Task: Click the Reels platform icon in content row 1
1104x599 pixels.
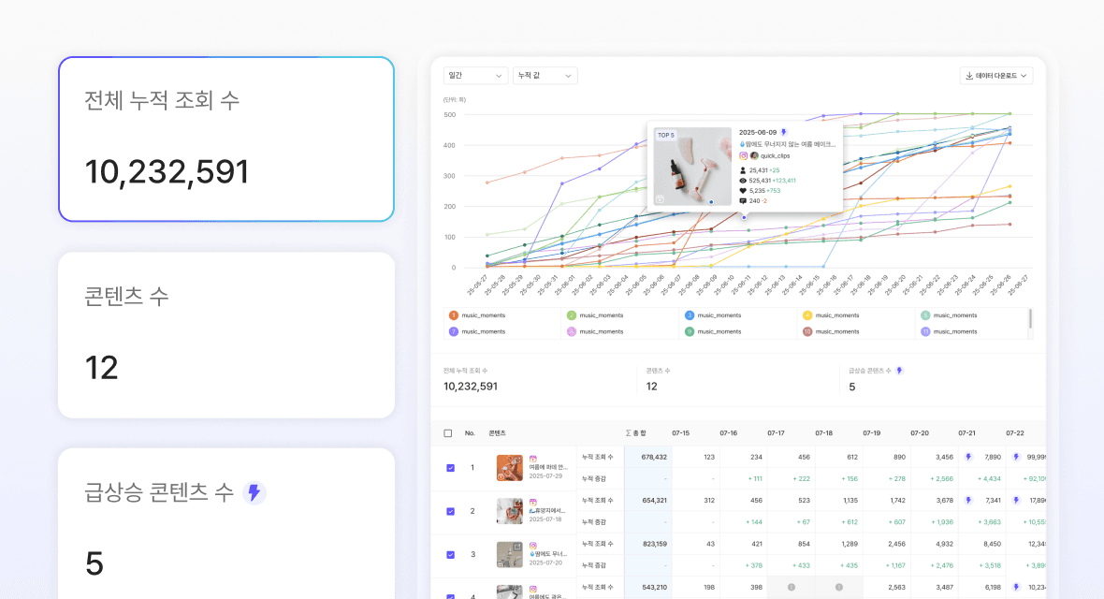Action: click(533, 459)
